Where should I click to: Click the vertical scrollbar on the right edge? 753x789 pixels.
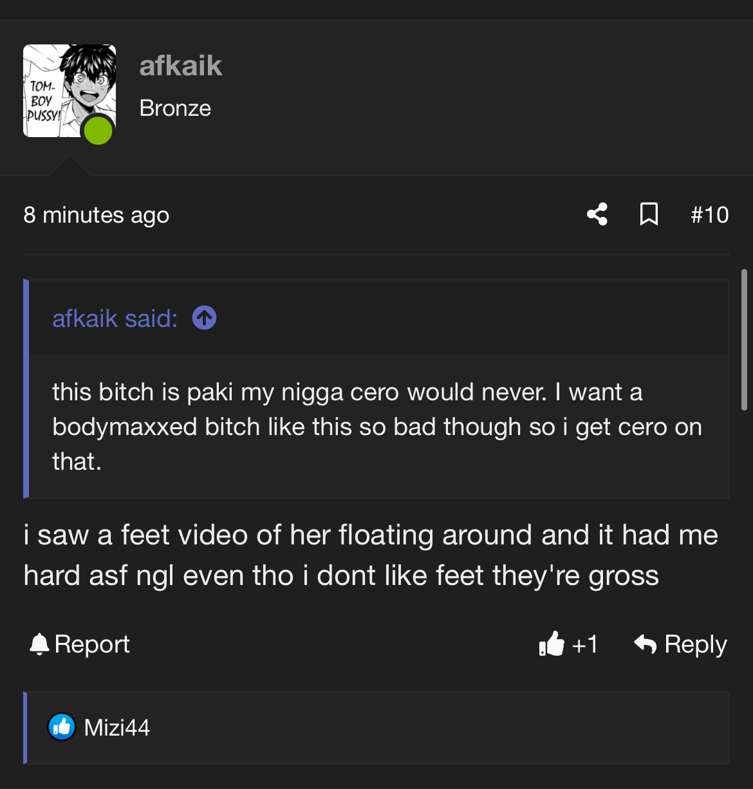point(744,340)
